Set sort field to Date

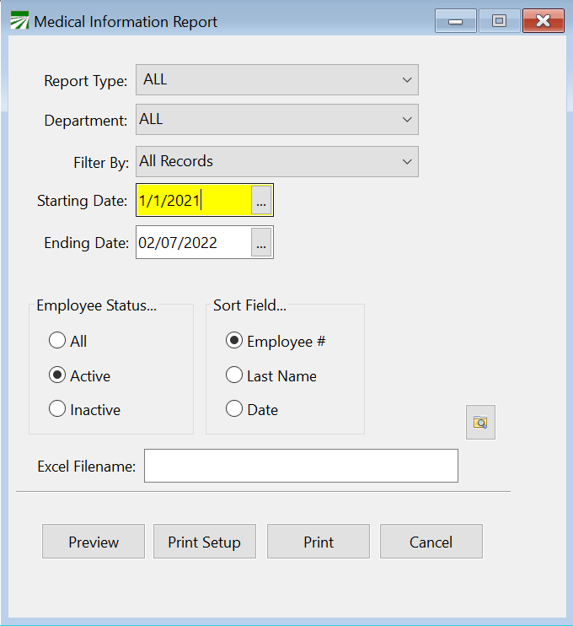pos(234,410)
